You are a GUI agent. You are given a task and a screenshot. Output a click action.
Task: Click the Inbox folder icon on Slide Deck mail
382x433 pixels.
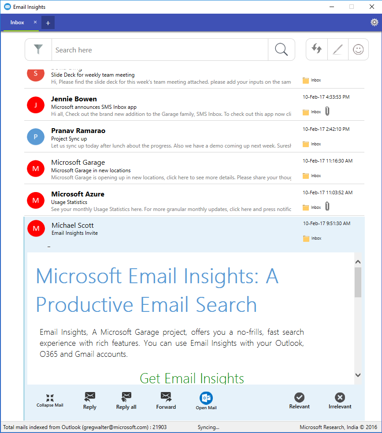coord(306,80)
